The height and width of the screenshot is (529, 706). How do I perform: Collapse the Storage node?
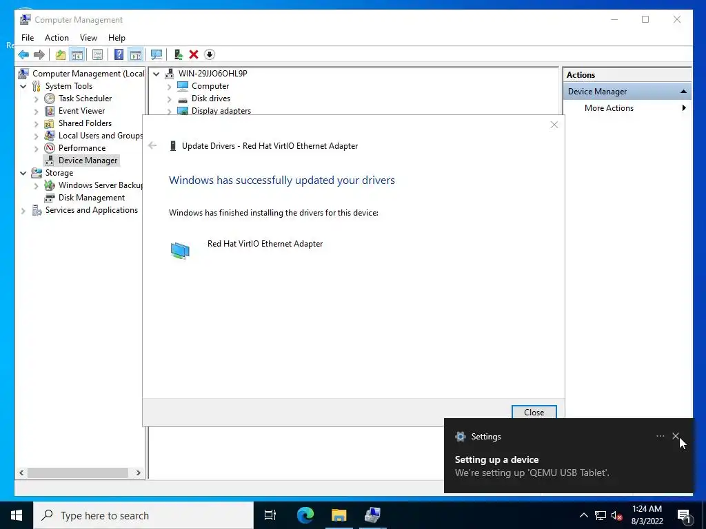pyautogui.click(x=23, y=173)
